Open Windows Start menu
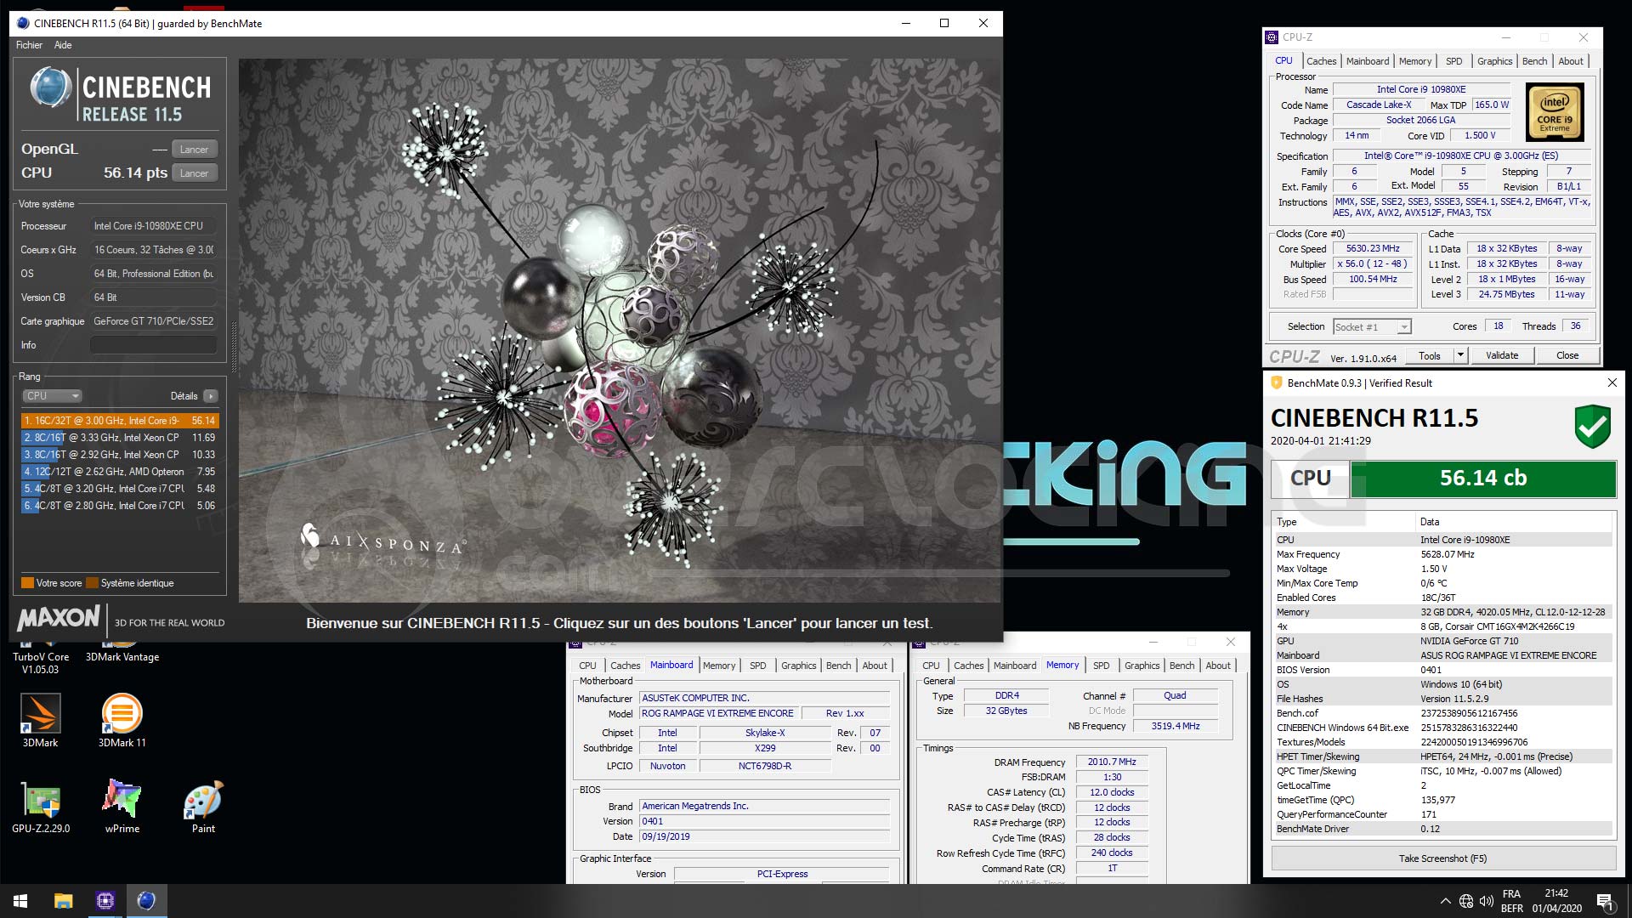The width and height of the screenshot is (1632, 918). coord(20,901)
